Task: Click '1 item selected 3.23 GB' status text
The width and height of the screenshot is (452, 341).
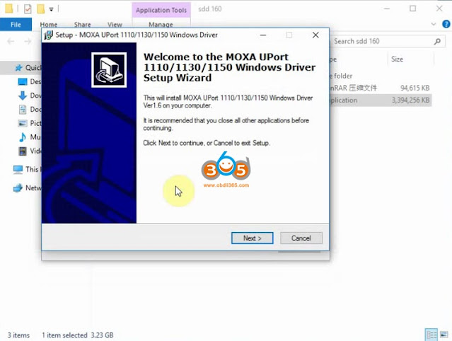Action: pos(78,335)
